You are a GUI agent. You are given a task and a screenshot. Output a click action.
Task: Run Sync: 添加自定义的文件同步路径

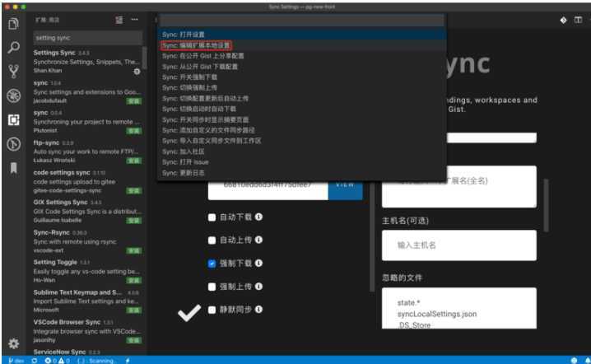point(301,130)
